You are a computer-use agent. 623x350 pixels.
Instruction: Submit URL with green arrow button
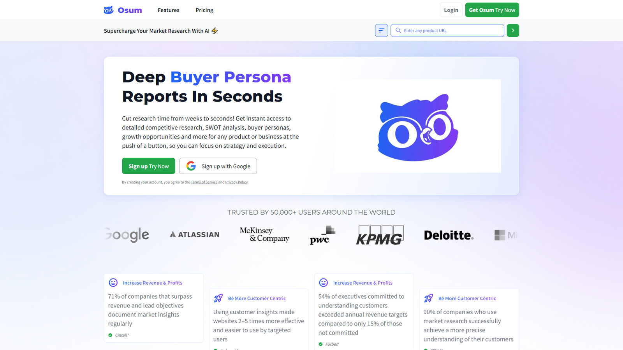[513, 30]
